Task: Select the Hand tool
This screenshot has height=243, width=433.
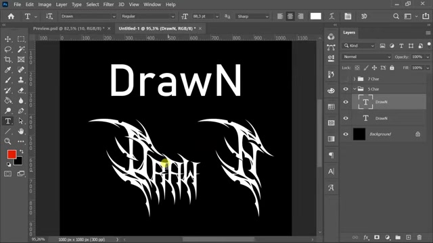Action: (21, 131)
